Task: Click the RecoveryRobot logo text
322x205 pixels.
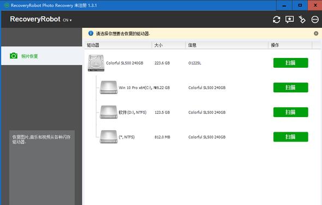Action: [35, 19]
